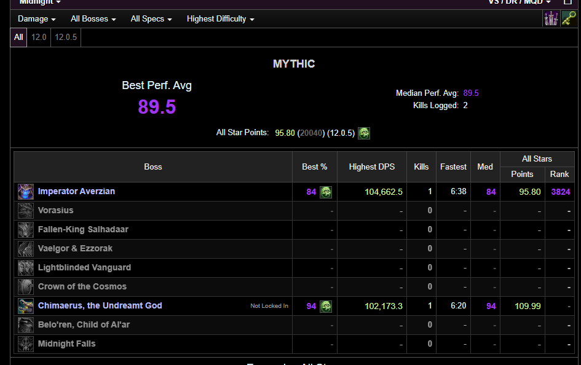
Task: Click Vorasius boss portrait icon
Action: pyautogui.click(x=26, y=211)
